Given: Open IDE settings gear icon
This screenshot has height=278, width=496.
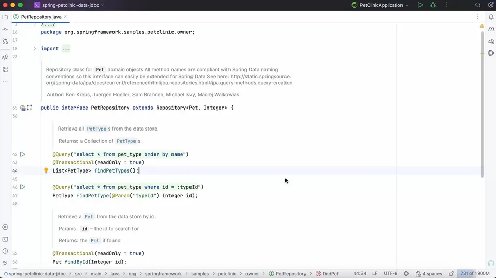Looking at the screenshot, I should click(x=491, y=5).
